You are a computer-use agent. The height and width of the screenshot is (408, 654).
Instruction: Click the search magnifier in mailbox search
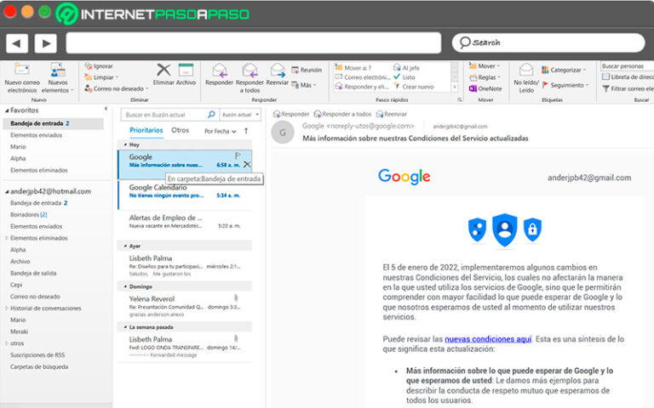pyautogui.click(x=211, y=115)
